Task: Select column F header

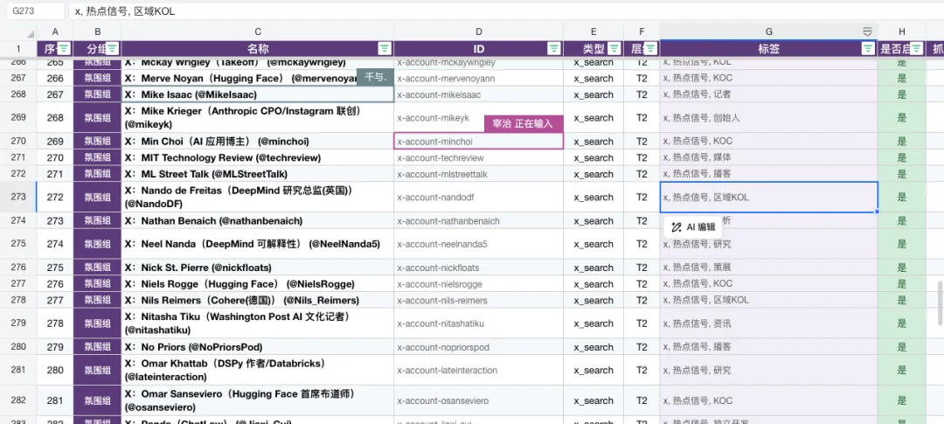Action: 642,32
